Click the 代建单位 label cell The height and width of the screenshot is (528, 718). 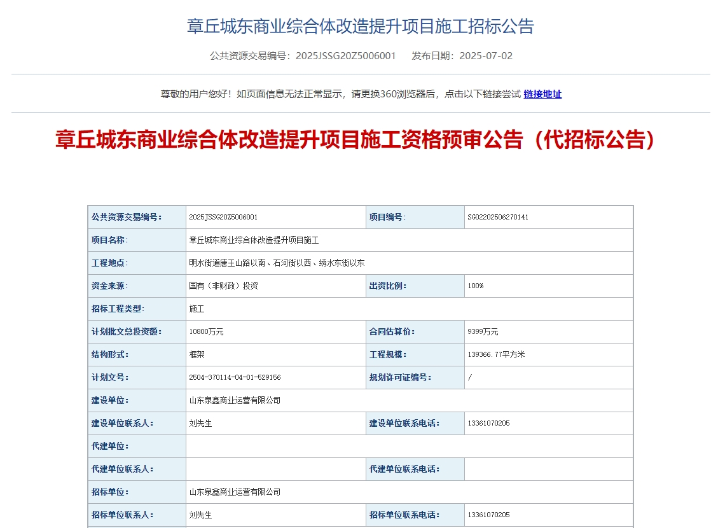click(137, 446)
